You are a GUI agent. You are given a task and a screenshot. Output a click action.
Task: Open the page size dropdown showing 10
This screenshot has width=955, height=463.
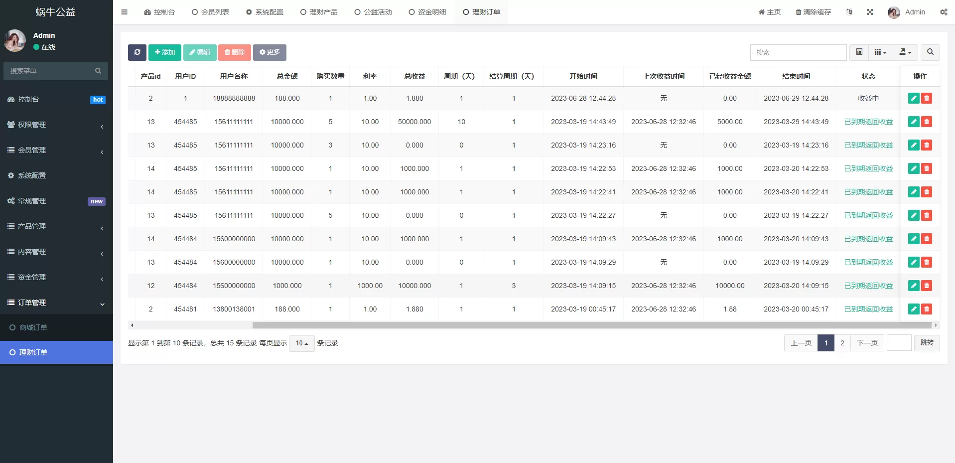pyautogui.click(x=301, y=343)
